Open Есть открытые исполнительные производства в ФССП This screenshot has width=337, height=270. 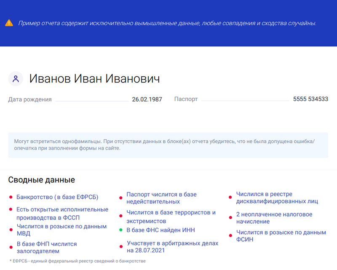pos(62,214)
